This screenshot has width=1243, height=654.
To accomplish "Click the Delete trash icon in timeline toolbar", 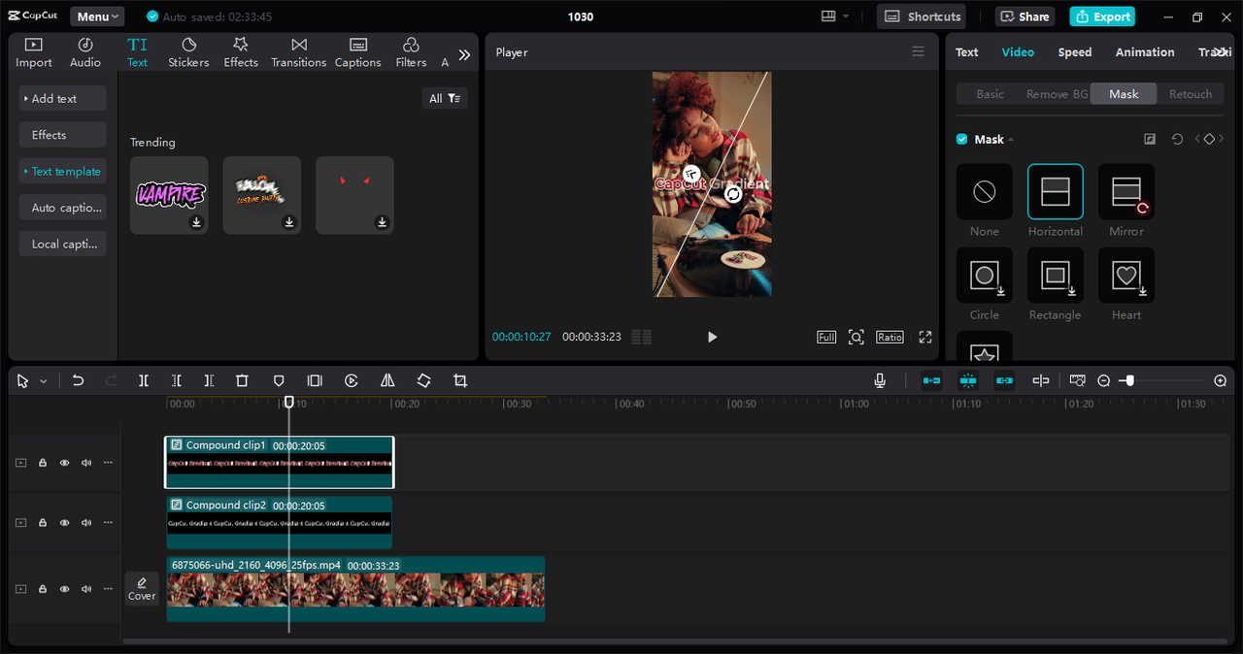I will (x=243, y=381).
